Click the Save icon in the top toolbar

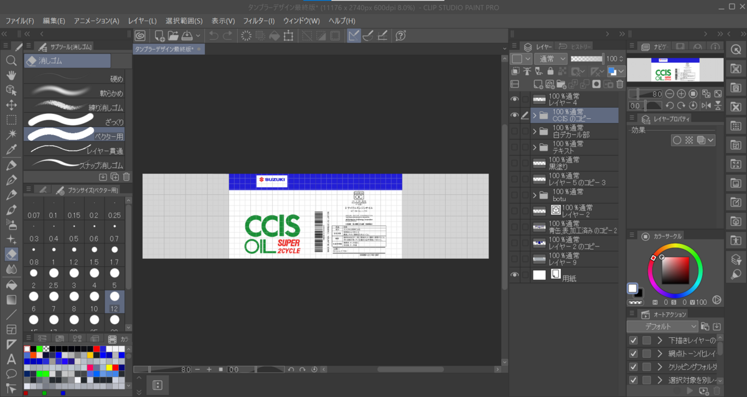click(x=187, y=35)
